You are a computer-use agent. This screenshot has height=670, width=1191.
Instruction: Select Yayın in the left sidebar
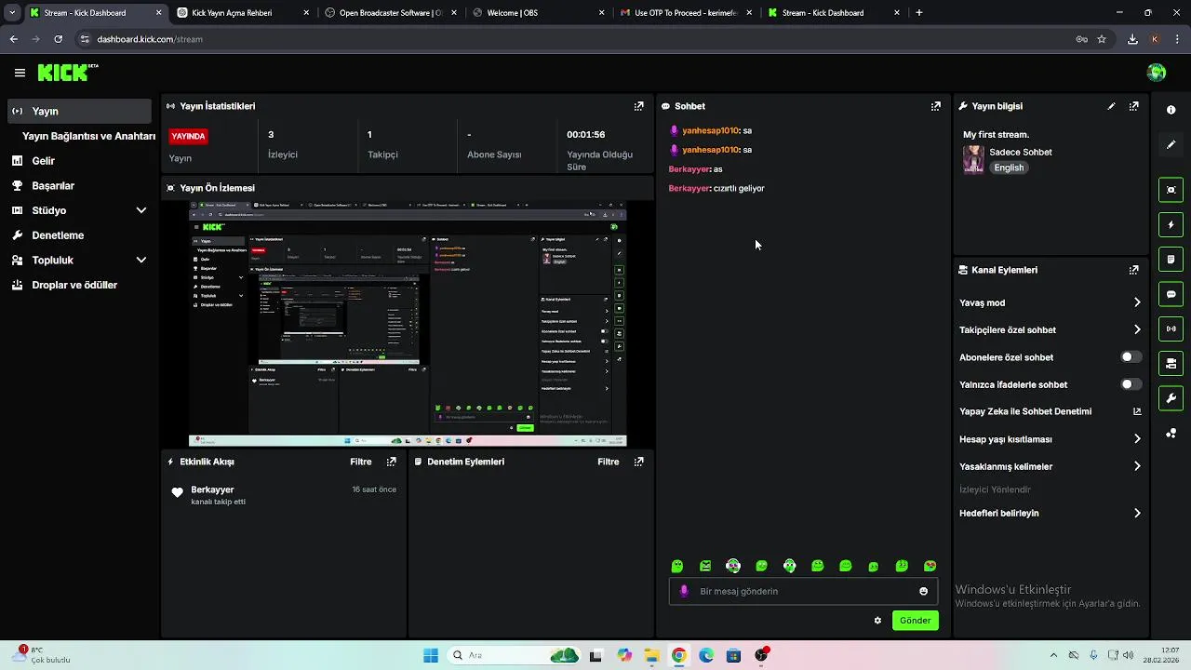(79, 111)
